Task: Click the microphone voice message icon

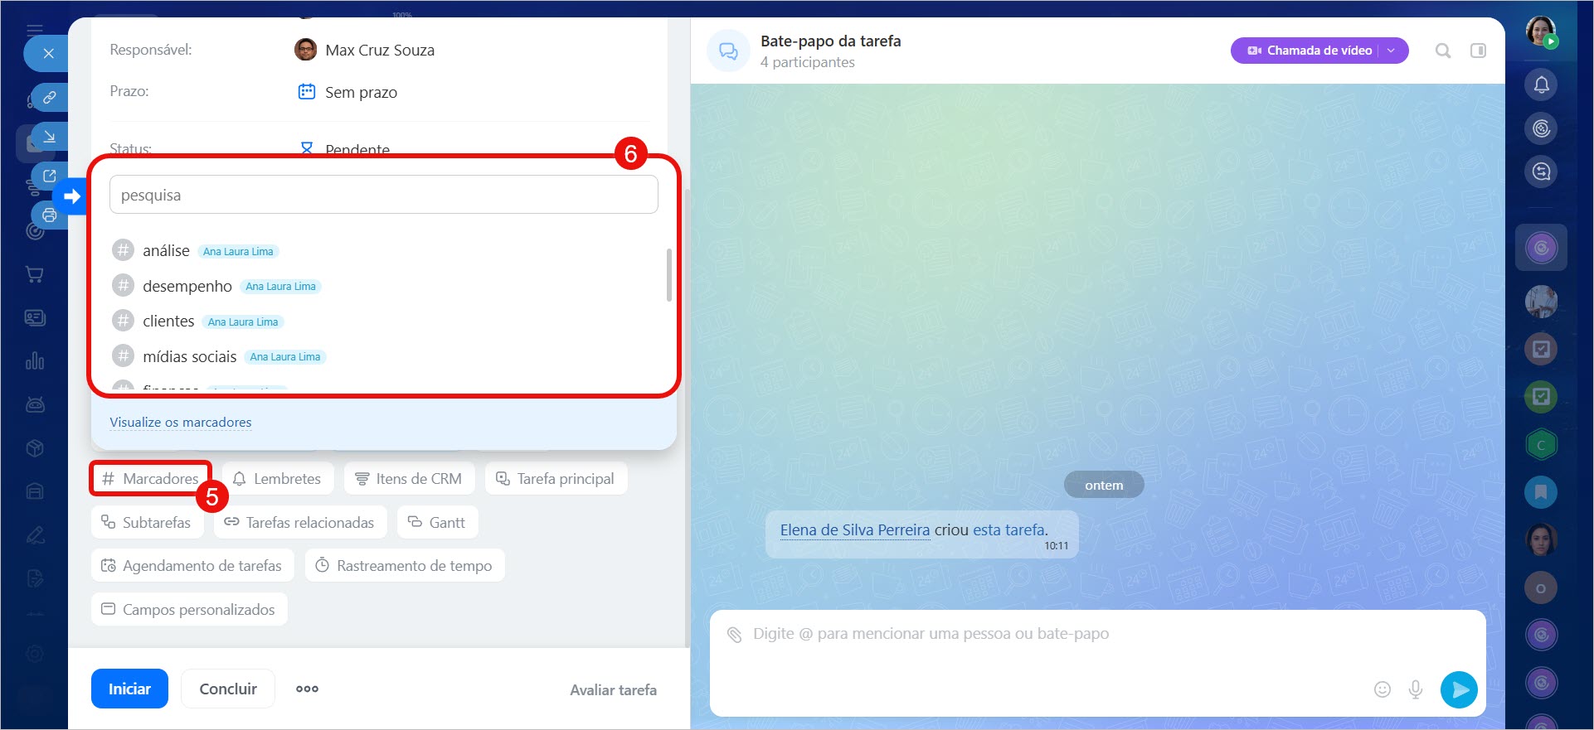Action: [x=1416, y=689]
